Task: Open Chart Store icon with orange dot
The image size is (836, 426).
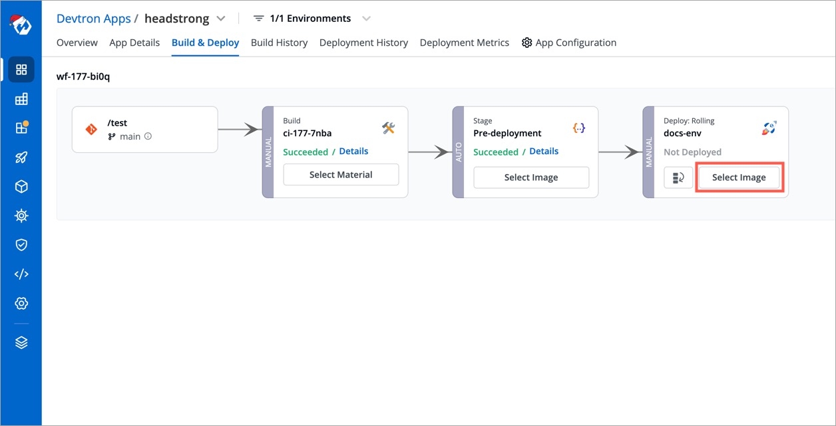Action: point(21,128)
